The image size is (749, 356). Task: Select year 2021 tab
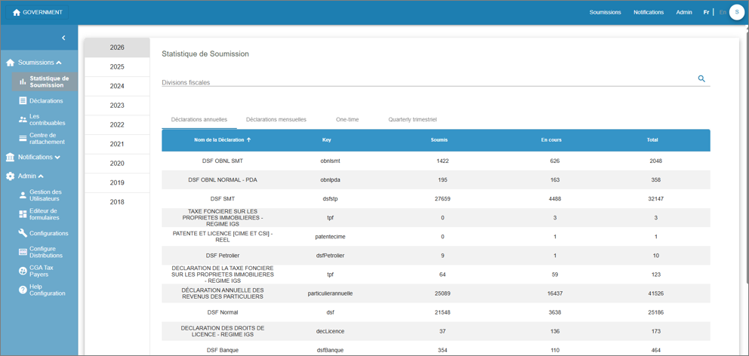117,144
